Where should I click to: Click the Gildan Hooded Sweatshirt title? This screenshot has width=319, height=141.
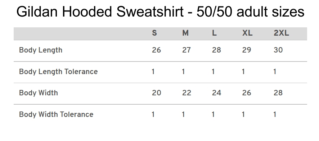click(x=160, y=12)
